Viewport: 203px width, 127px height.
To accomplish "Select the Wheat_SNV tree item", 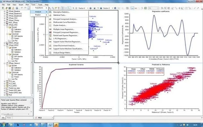I will pos(13,18).
